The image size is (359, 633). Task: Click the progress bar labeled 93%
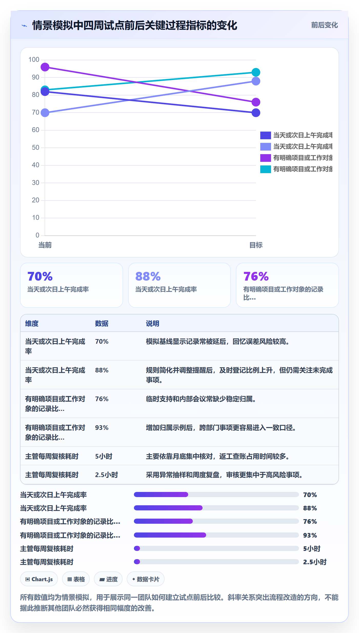216,535
